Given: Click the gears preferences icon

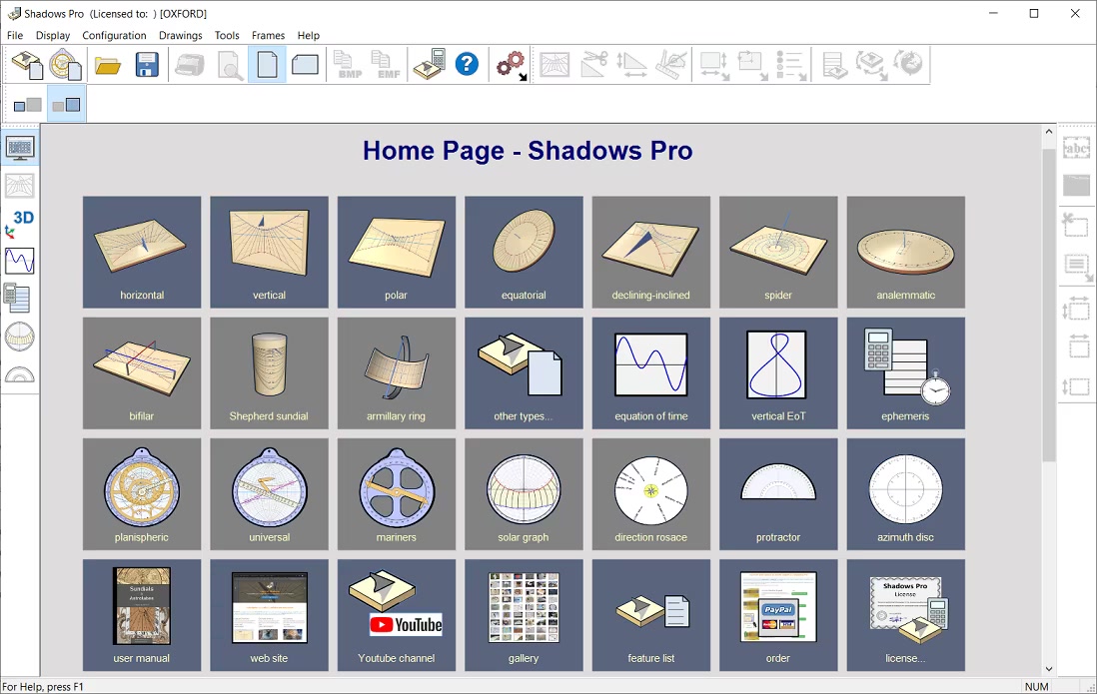Looking at the screenshot, I should (511, 64).
